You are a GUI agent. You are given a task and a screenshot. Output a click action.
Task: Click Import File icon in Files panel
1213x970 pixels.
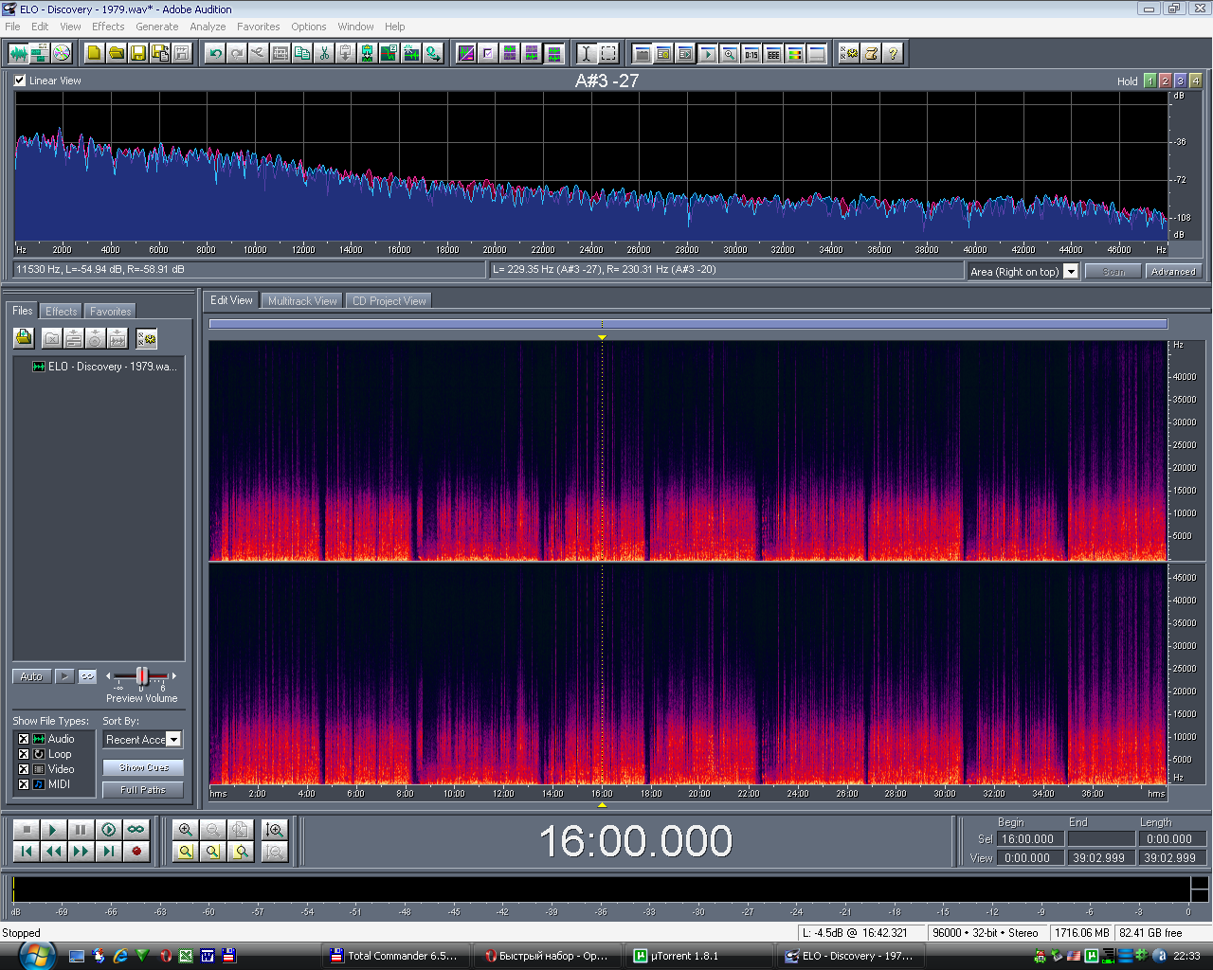(x=24, y=338)
